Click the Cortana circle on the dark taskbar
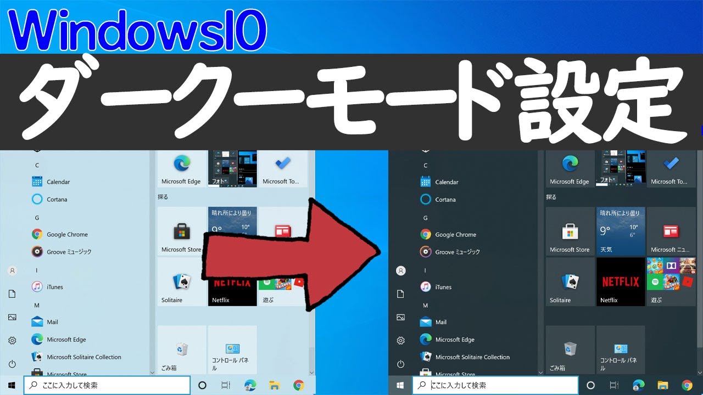Viewport: 703px width, 395px height. 590,385
